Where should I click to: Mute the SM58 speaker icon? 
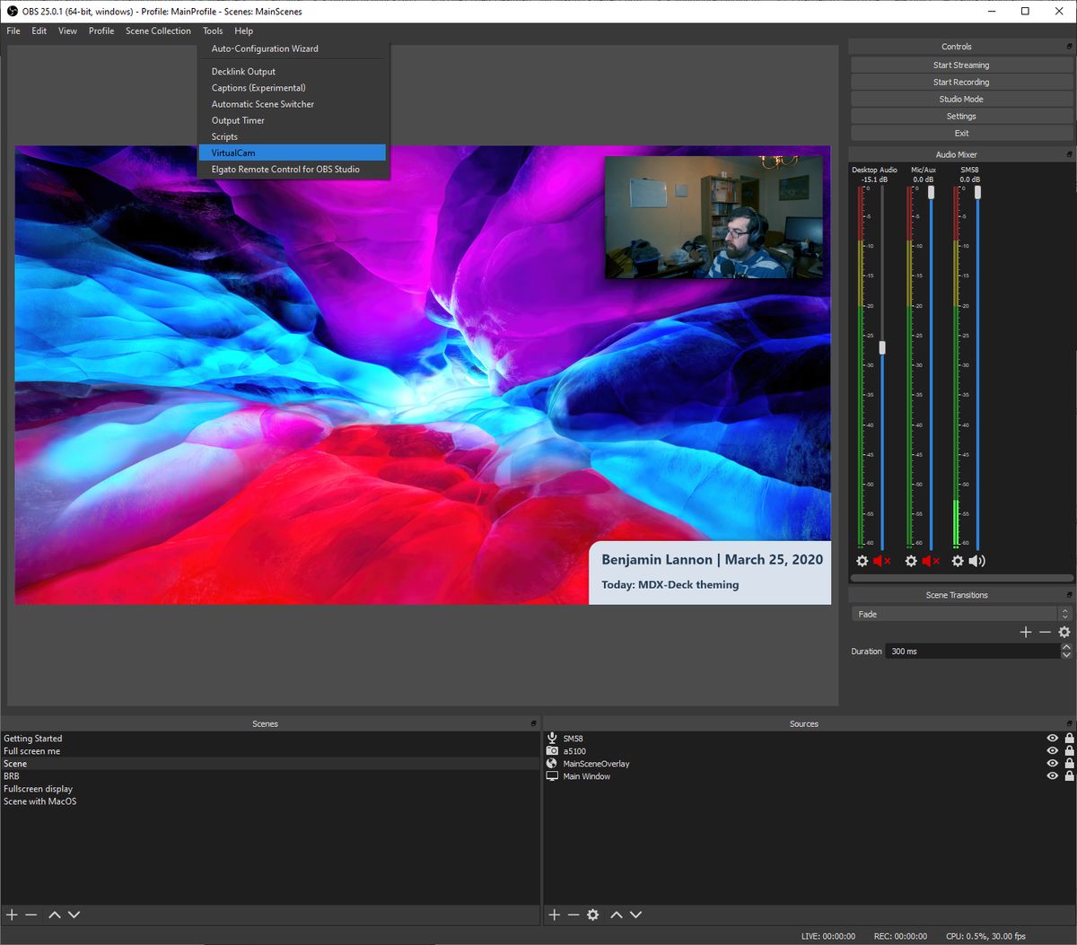pos(976,561)
